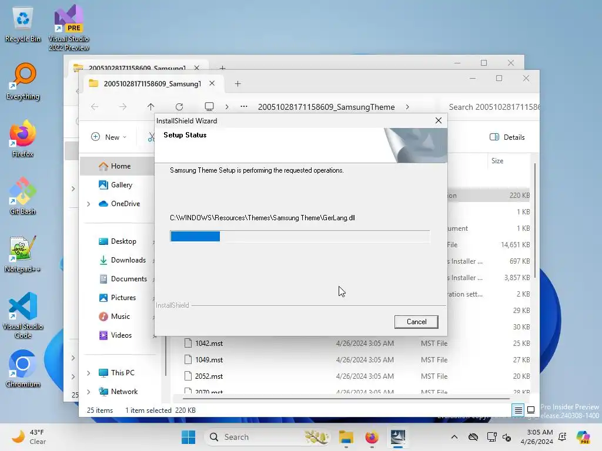
Task: Show hidden path segments with the ellipsis
Action: tap(244, 106)
